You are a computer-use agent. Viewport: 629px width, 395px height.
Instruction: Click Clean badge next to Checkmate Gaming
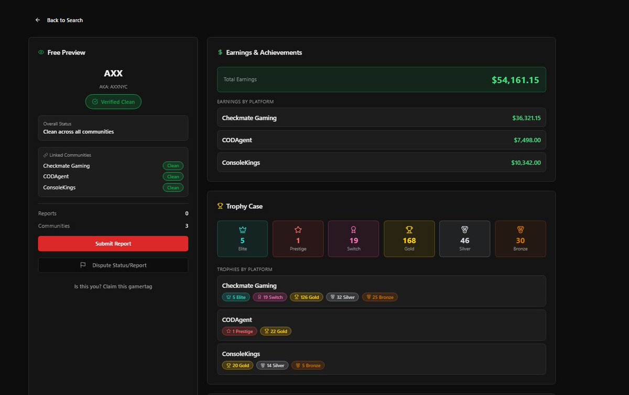[173, 166]
